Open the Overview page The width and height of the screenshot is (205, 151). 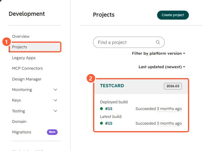point(21,36)
